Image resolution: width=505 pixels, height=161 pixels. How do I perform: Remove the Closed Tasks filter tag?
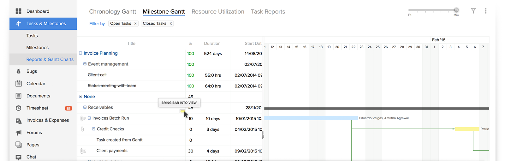tap(171, 24)
